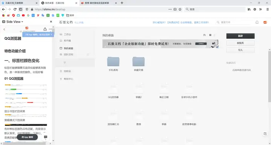Open the tracking protection shield icon
This screenshot has height=145, width=271.
[27, 9]
